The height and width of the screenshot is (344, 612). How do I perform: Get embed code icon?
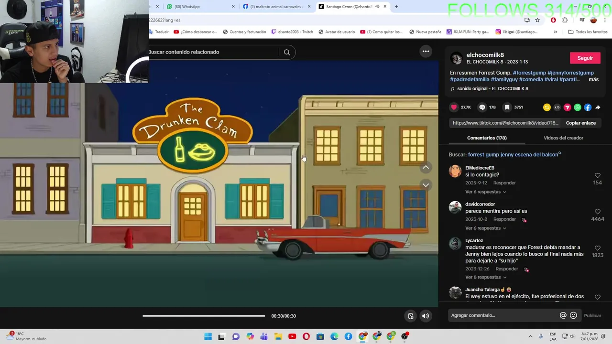click(x=557, y=107)
